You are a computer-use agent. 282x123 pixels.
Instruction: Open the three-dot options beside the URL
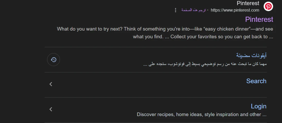175,10
